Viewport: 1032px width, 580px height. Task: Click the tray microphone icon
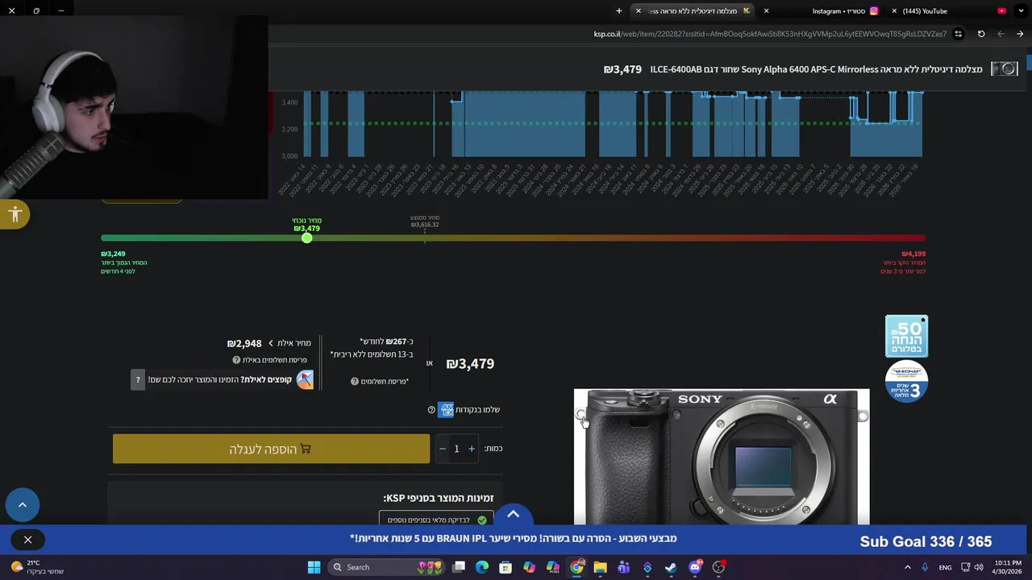[x=925, y=567]
